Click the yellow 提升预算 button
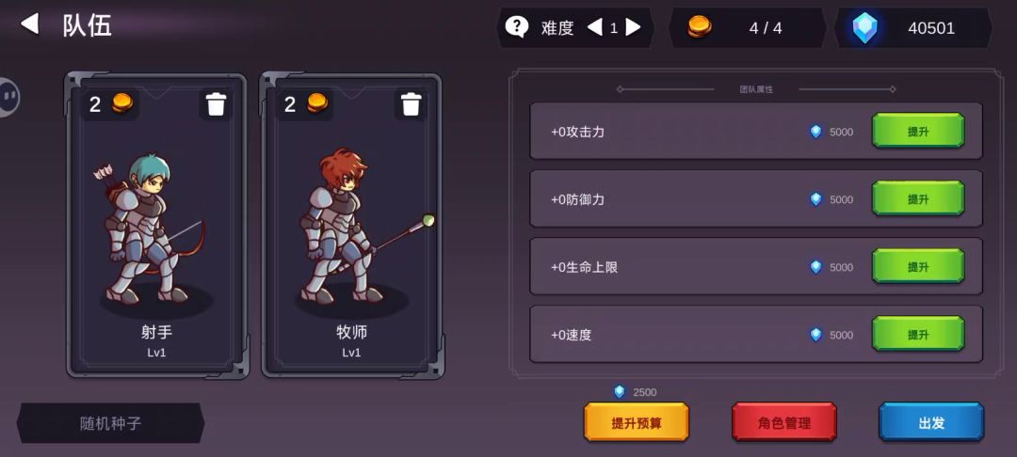 tap(637, 423)
